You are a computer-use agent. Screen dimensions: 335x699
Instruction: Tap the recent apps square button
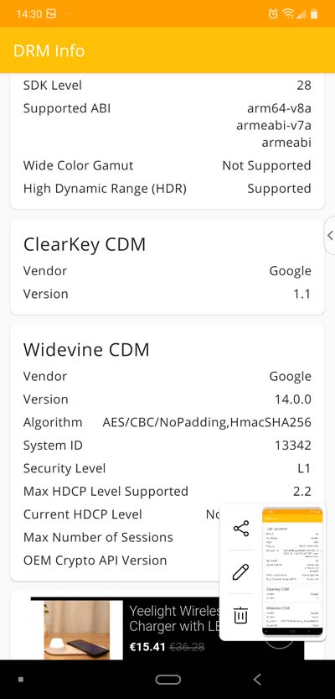coord(20,680)
